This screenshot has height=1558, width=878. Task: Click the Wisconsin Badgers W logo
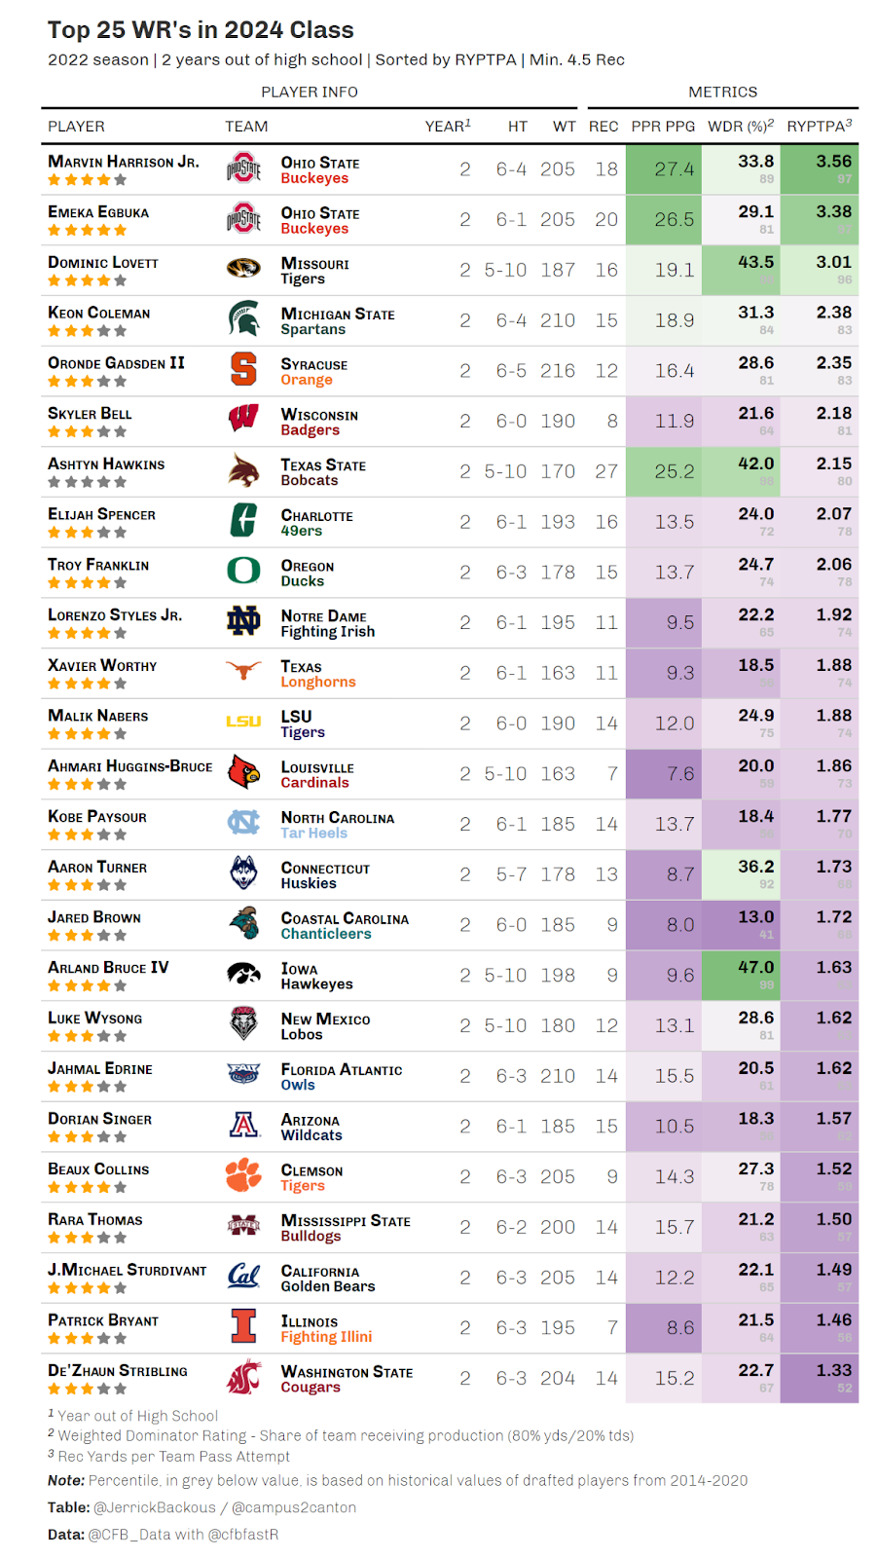click(x=243, y=420)
